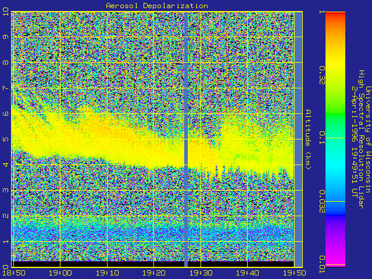Click the altitude label 7 on left axis

pos(6,88)
